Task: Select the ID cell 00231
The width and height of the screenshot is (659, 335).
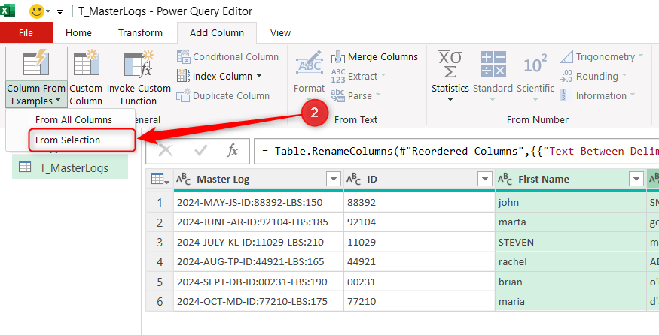Action: click(x=419, y=282)
